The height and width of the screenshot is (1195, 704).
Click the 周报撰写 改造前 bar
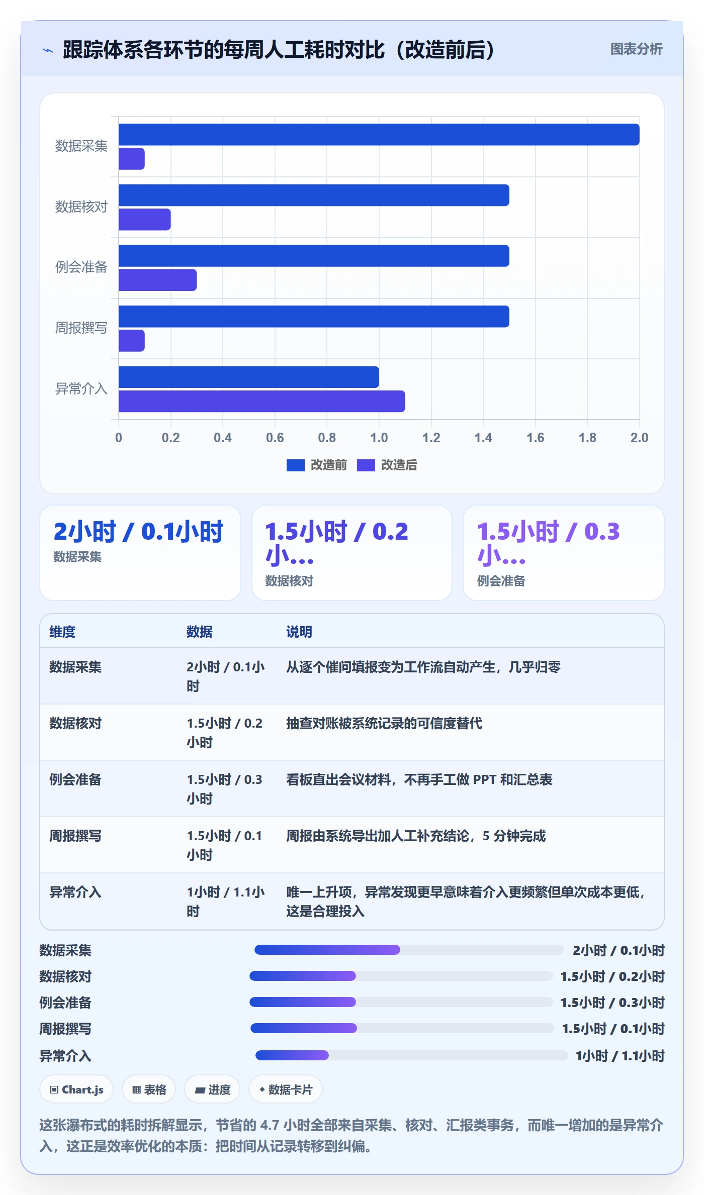314,317
